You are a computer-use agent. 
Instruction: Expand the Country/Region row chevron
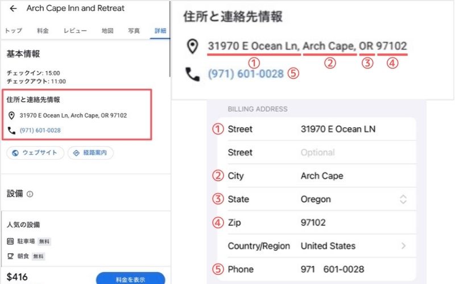point(403,246)
